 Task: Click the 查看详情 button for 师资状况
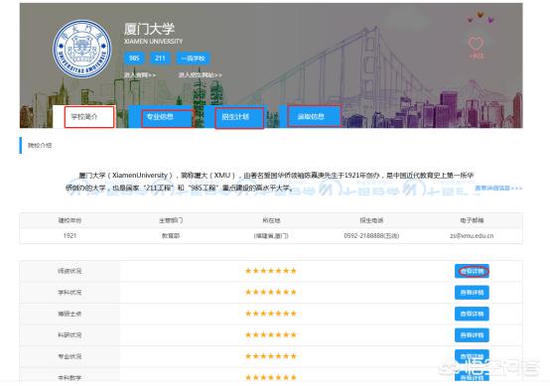(472, 271)
